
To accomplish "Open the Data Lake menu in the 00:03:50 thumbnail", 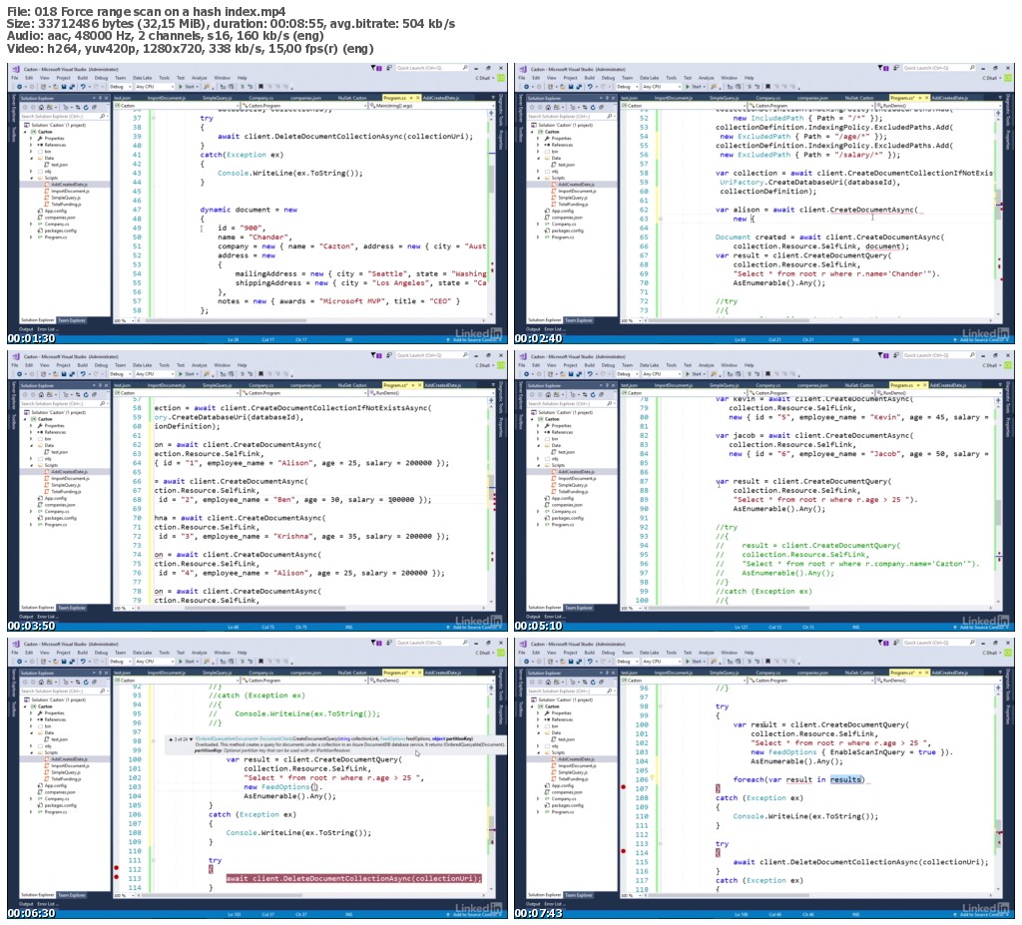I will coord(142,365).
